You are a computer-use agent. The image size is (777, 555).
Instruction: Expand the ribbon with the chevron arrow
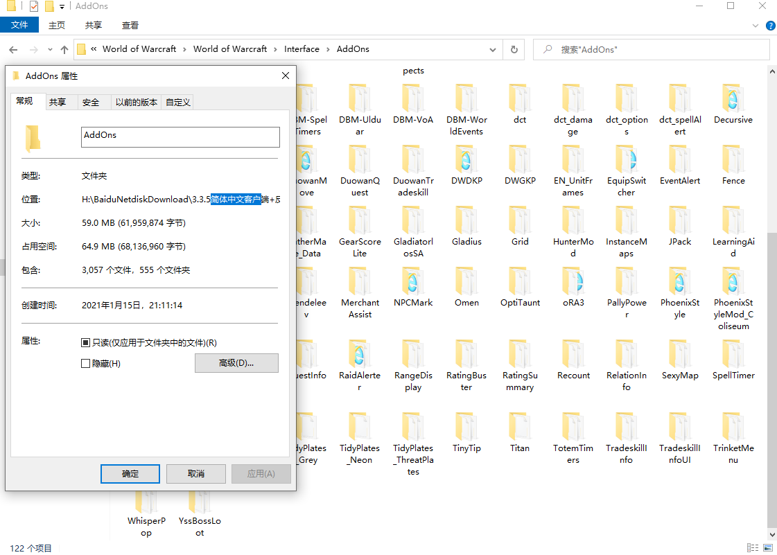click(x=756, y=26)
